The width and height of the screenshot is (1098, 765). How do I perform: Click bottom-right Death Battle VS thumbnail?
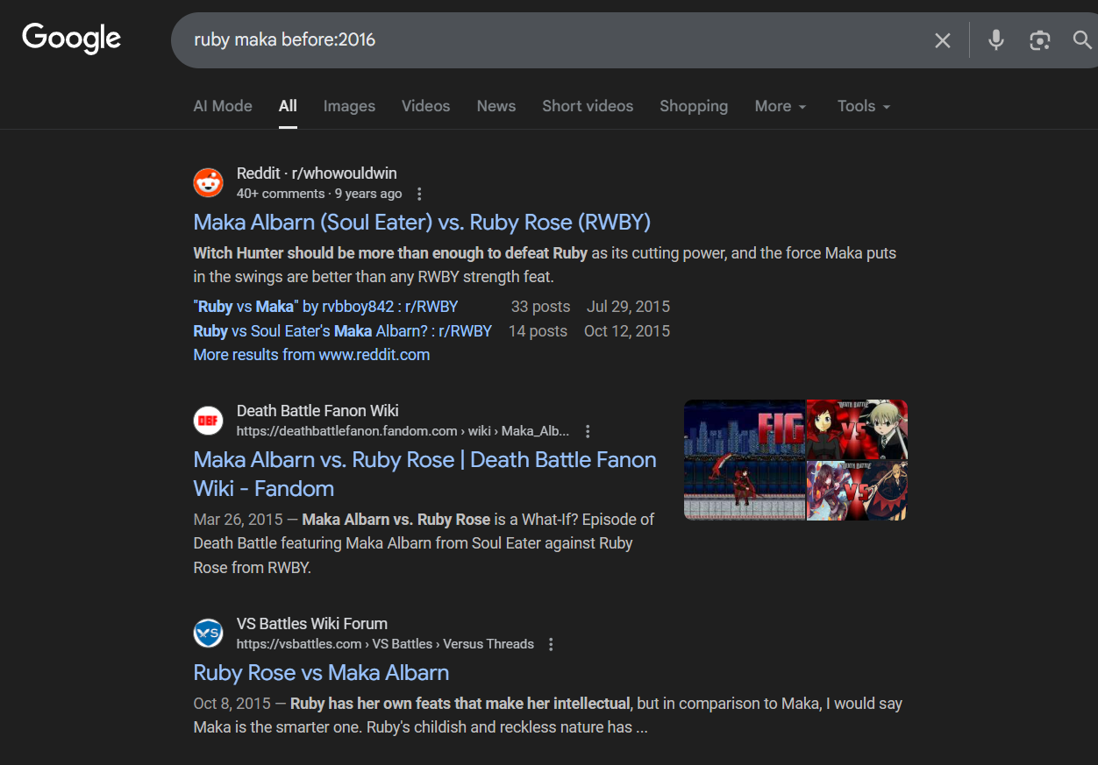(857, 491)
